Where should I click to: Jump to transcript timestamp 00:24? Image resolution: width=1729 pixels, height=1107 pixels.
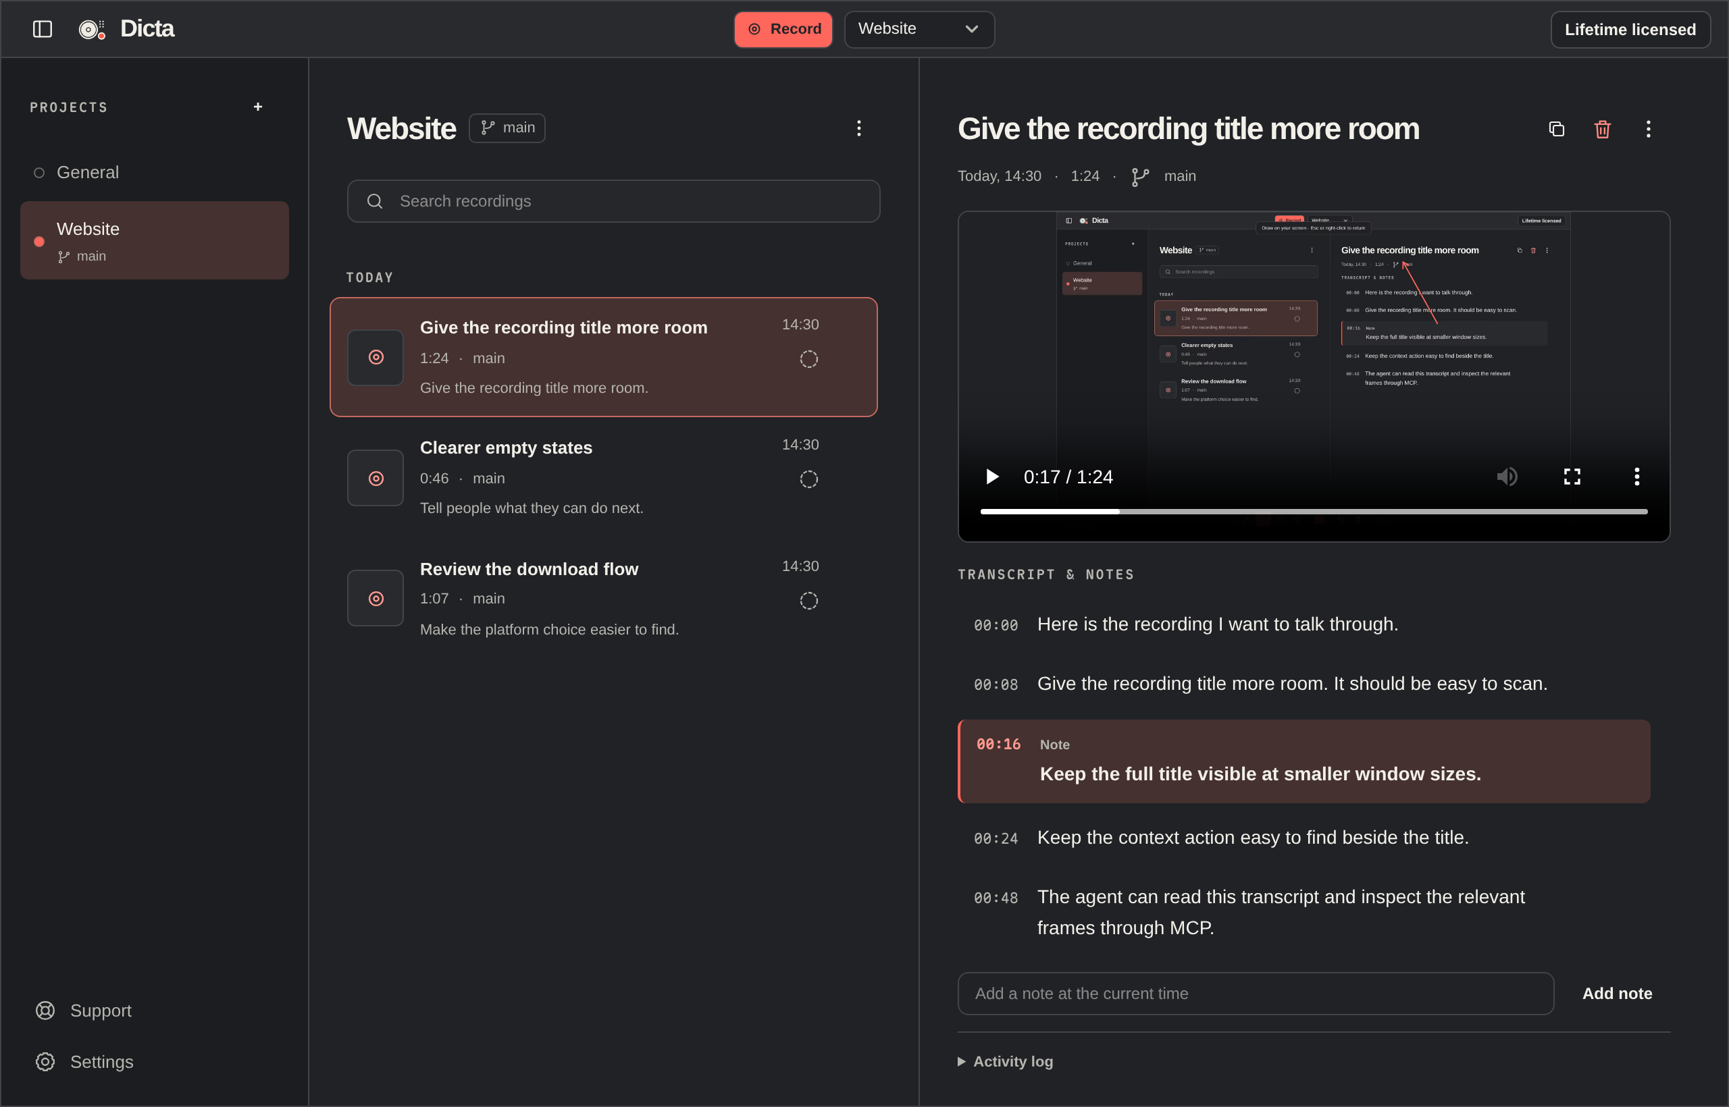pos(996,838)
